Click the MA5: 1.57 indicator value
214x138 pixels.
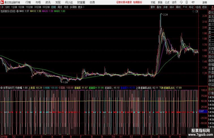click(x=24, y=11)
